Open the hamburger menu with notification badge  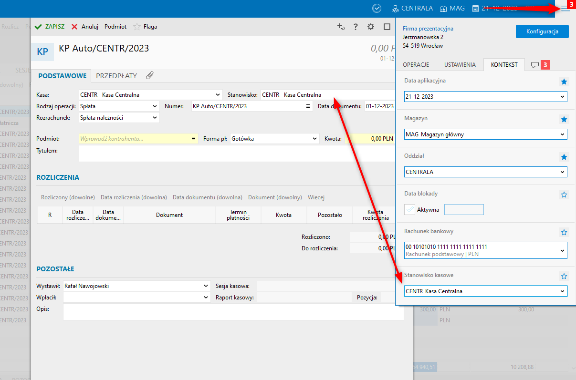click(x=566, y=8)
